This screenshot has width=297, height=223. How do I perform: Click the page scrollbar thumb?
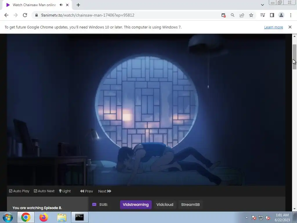pyautogui.click(x=294, y=57)
